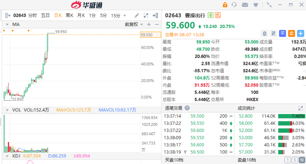Open the mail messages icon
This screenshot has width=306, height=164.
[x=244, y=5]
